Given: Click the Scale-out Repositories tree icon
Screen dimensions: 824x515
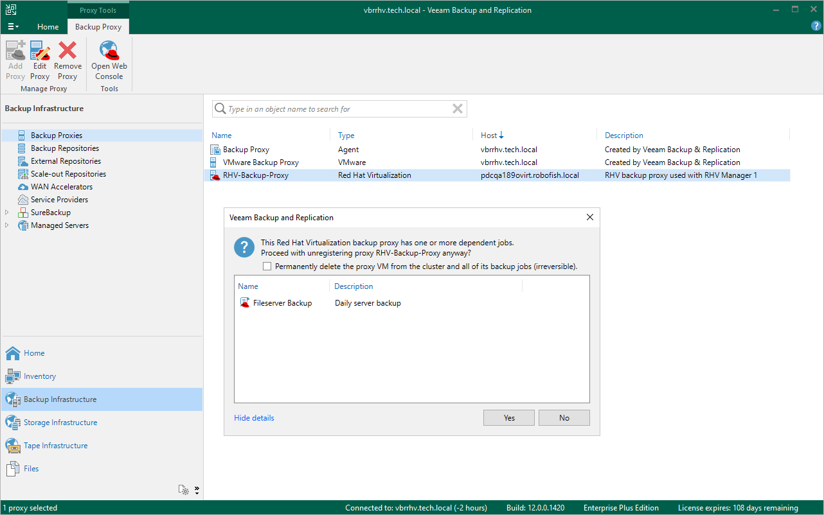Looking at the screenshot, I should point(22,174).
